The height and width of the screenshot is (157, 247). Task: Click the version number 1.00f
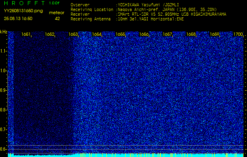[54, 3]
